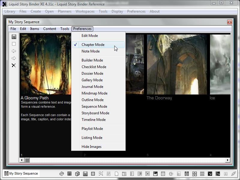Select The Doorway image thumbnail
The height and width of the screenshot is (180, 240).
[177, 64]
